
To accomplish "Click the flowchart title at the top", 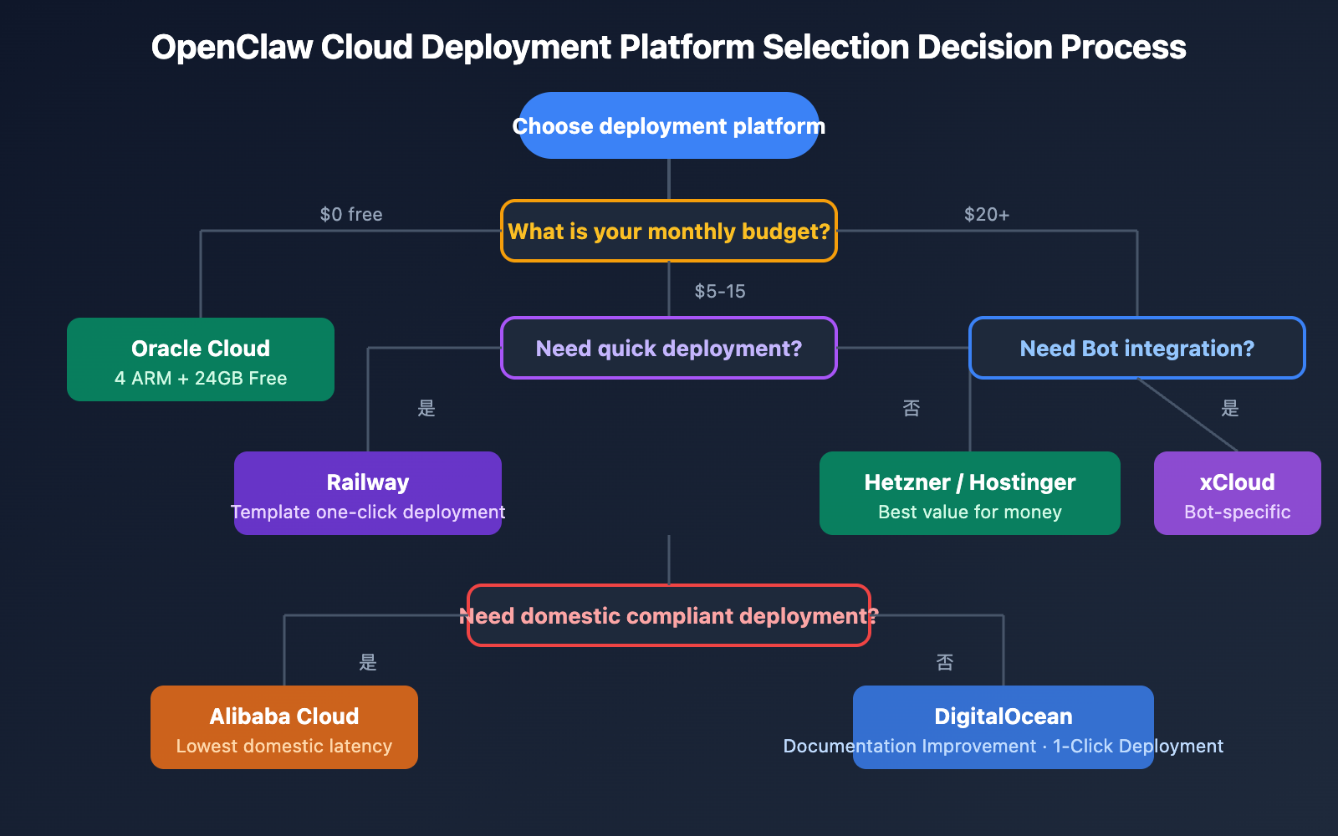I will click(668, 48).
